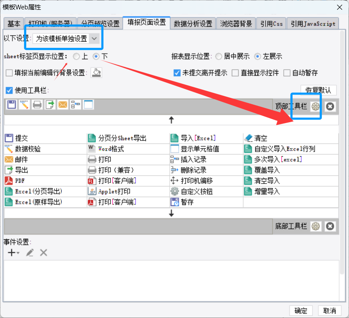The height and width of the screenshot is (318, 349).
Task: Open top toolbar (顶部工具栏) gear settings
Action: [x=315, y=106]
